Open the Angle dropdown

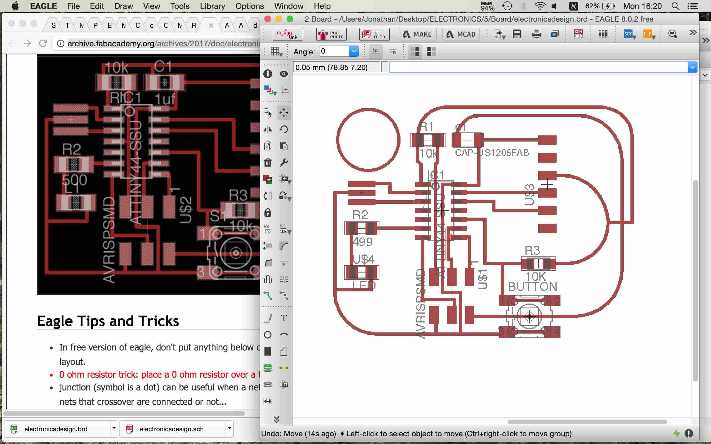(x=354, y=51)
